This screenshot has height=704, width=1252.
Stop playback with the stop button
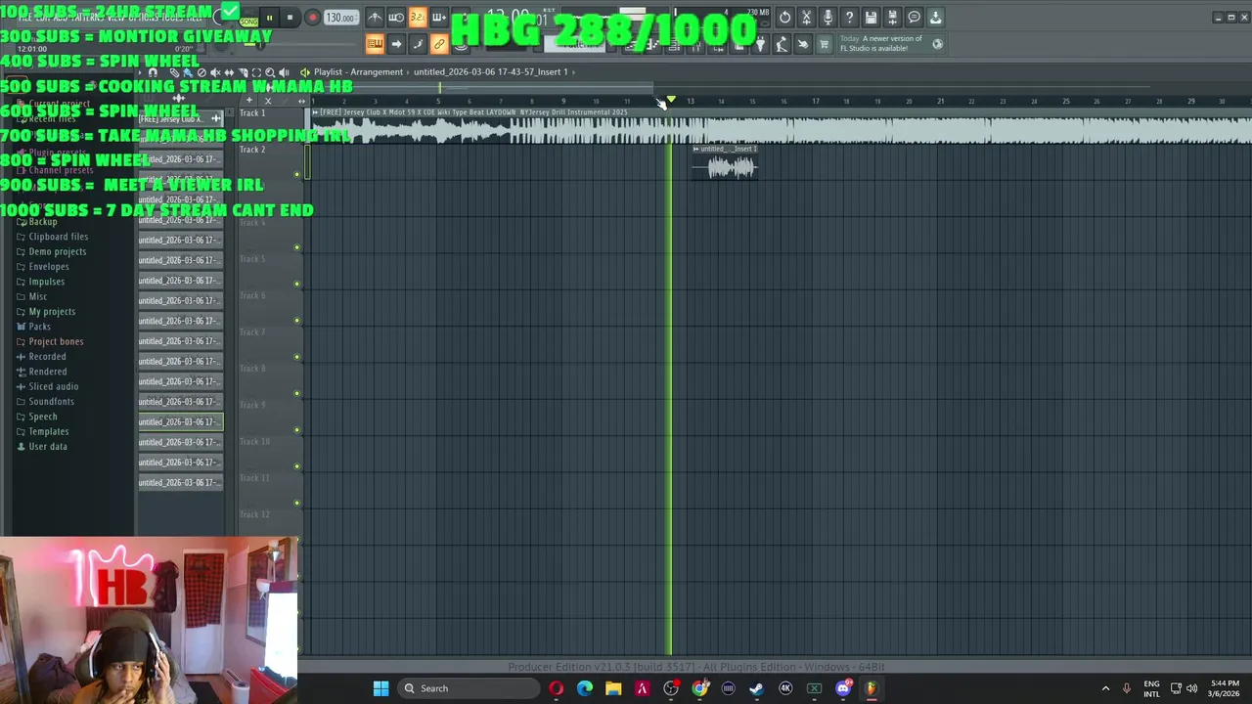click(290, 18)
